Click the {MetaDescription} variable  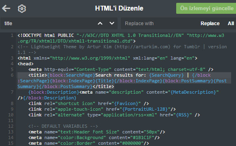[193, 92]
